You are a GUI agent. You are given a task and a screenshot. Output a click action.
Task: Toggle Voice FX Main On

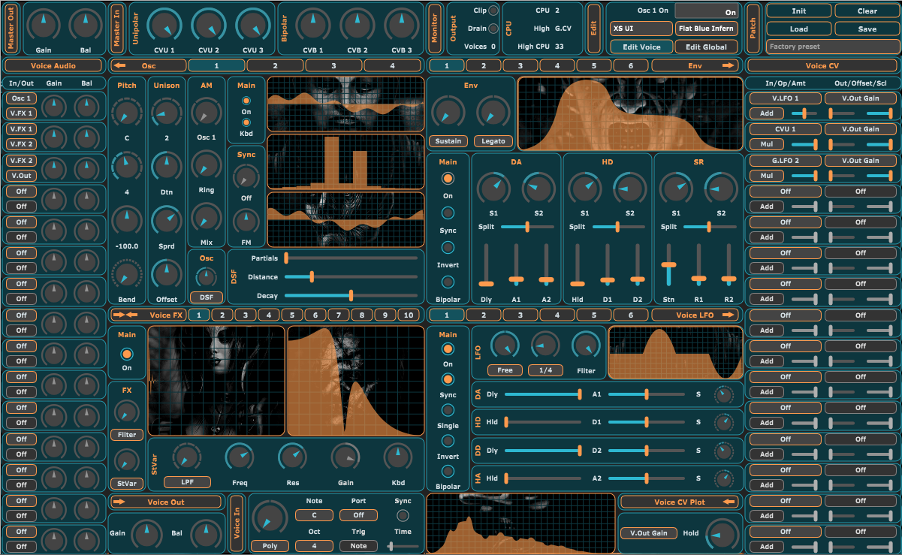126,353
